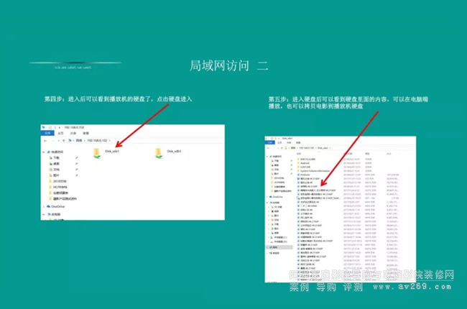Image resolution: width=467 pixels, height=309 pixels.
Task: Expand This PC in left window sidebar
Action: point(45,214)
